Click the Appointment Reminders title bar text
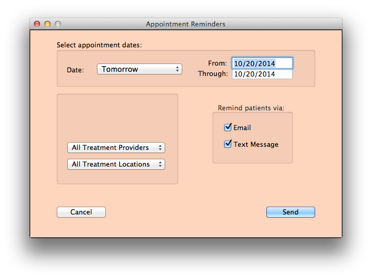Image resolution: width=372 pixels, height=279 pixels. click(185, 24)
